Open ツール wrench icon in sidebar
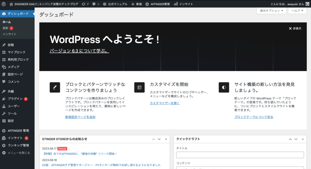This screenshot has width=311, height=169. (x=4, y=113)
